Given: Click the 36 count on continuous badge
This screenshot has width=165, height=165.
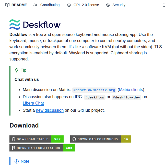Looking at the screenshot, I should [x=126, y=139].
